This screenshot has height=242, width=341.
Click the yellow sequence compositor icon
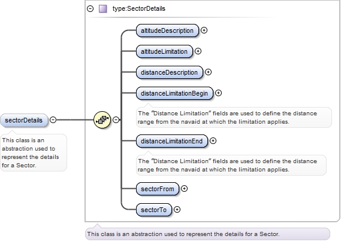(102, 120)
